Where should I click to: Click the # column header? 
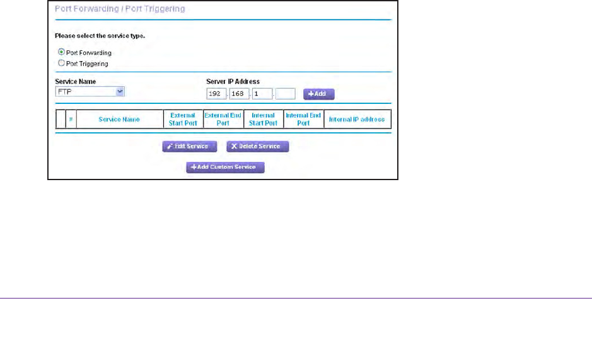pos(71,119)
